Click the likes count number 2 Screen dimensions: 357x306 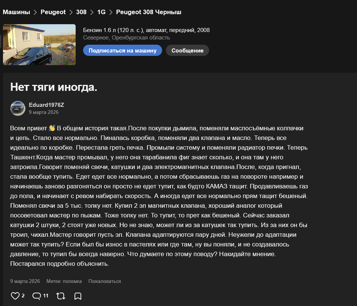[x=23, y=296]
